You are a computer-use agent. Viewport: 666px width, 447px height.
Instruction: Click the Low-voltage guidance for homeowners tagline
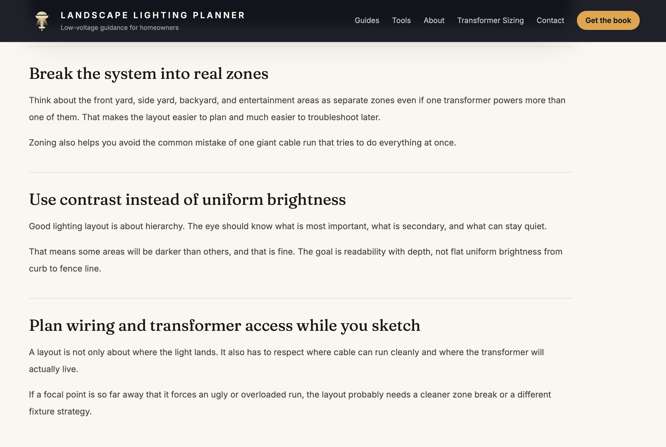(119, 28)
